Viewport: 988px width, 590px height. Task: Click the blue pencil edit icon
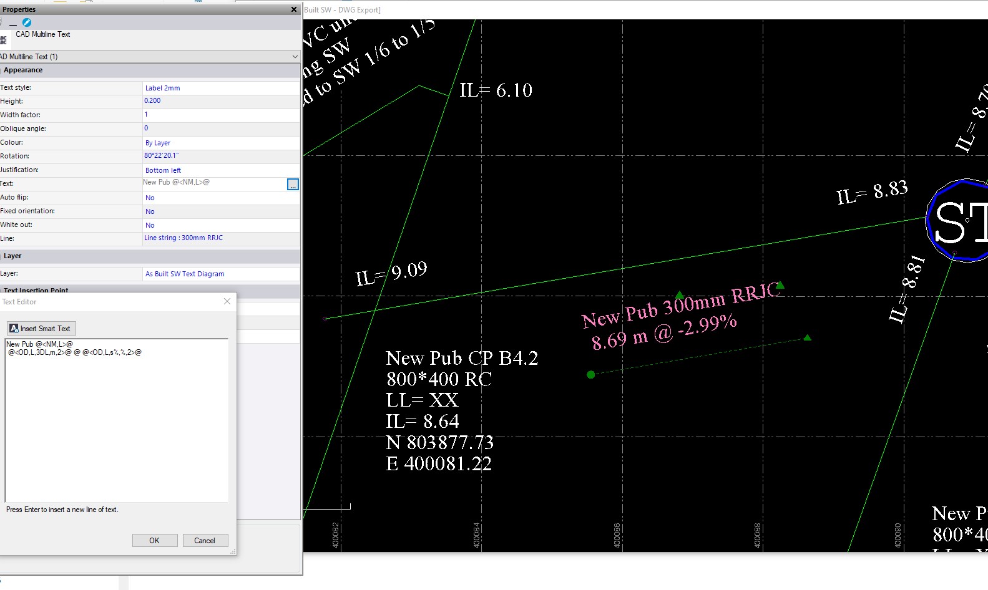point(27,22)
